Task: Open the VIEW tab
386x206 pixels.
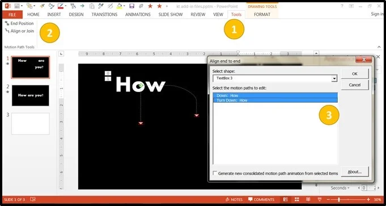Action: click(218, 15)
